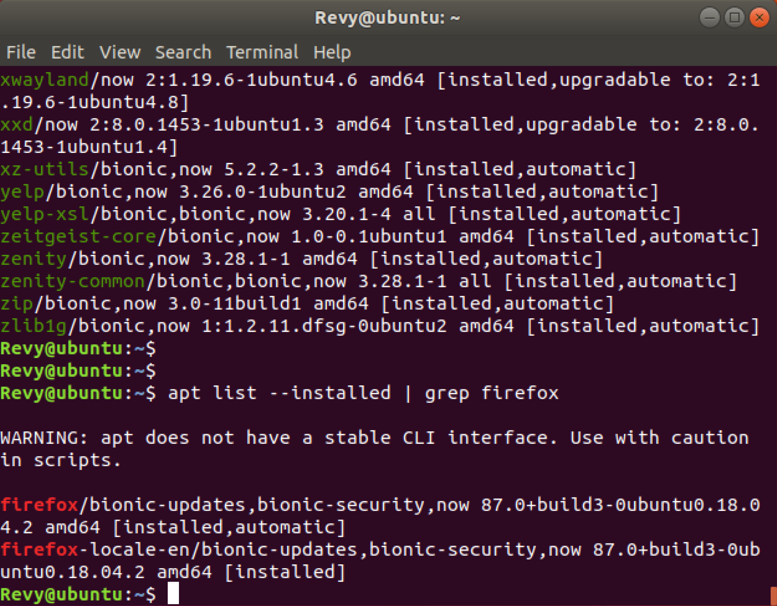777x606 pixels.
Task: Open the Terminal menu
Action: (x=262, y=52)
